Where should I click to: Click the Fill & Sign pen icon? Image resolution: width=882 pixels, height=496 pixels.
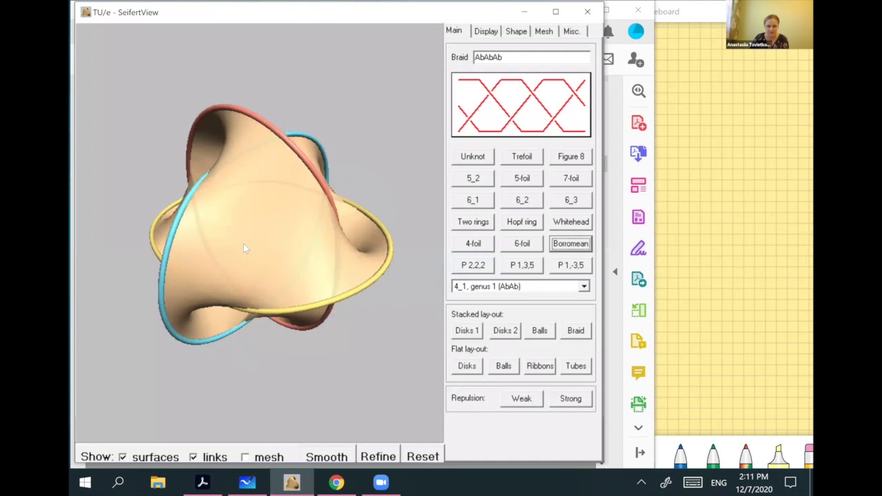[638, 248]
